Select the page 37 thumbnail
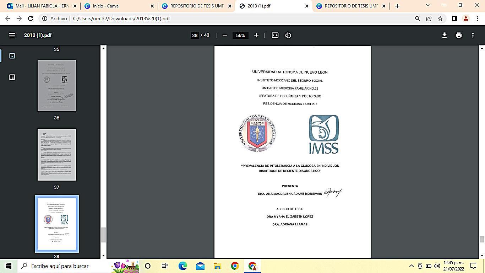The image size is (485, 273). pos(57,155)
